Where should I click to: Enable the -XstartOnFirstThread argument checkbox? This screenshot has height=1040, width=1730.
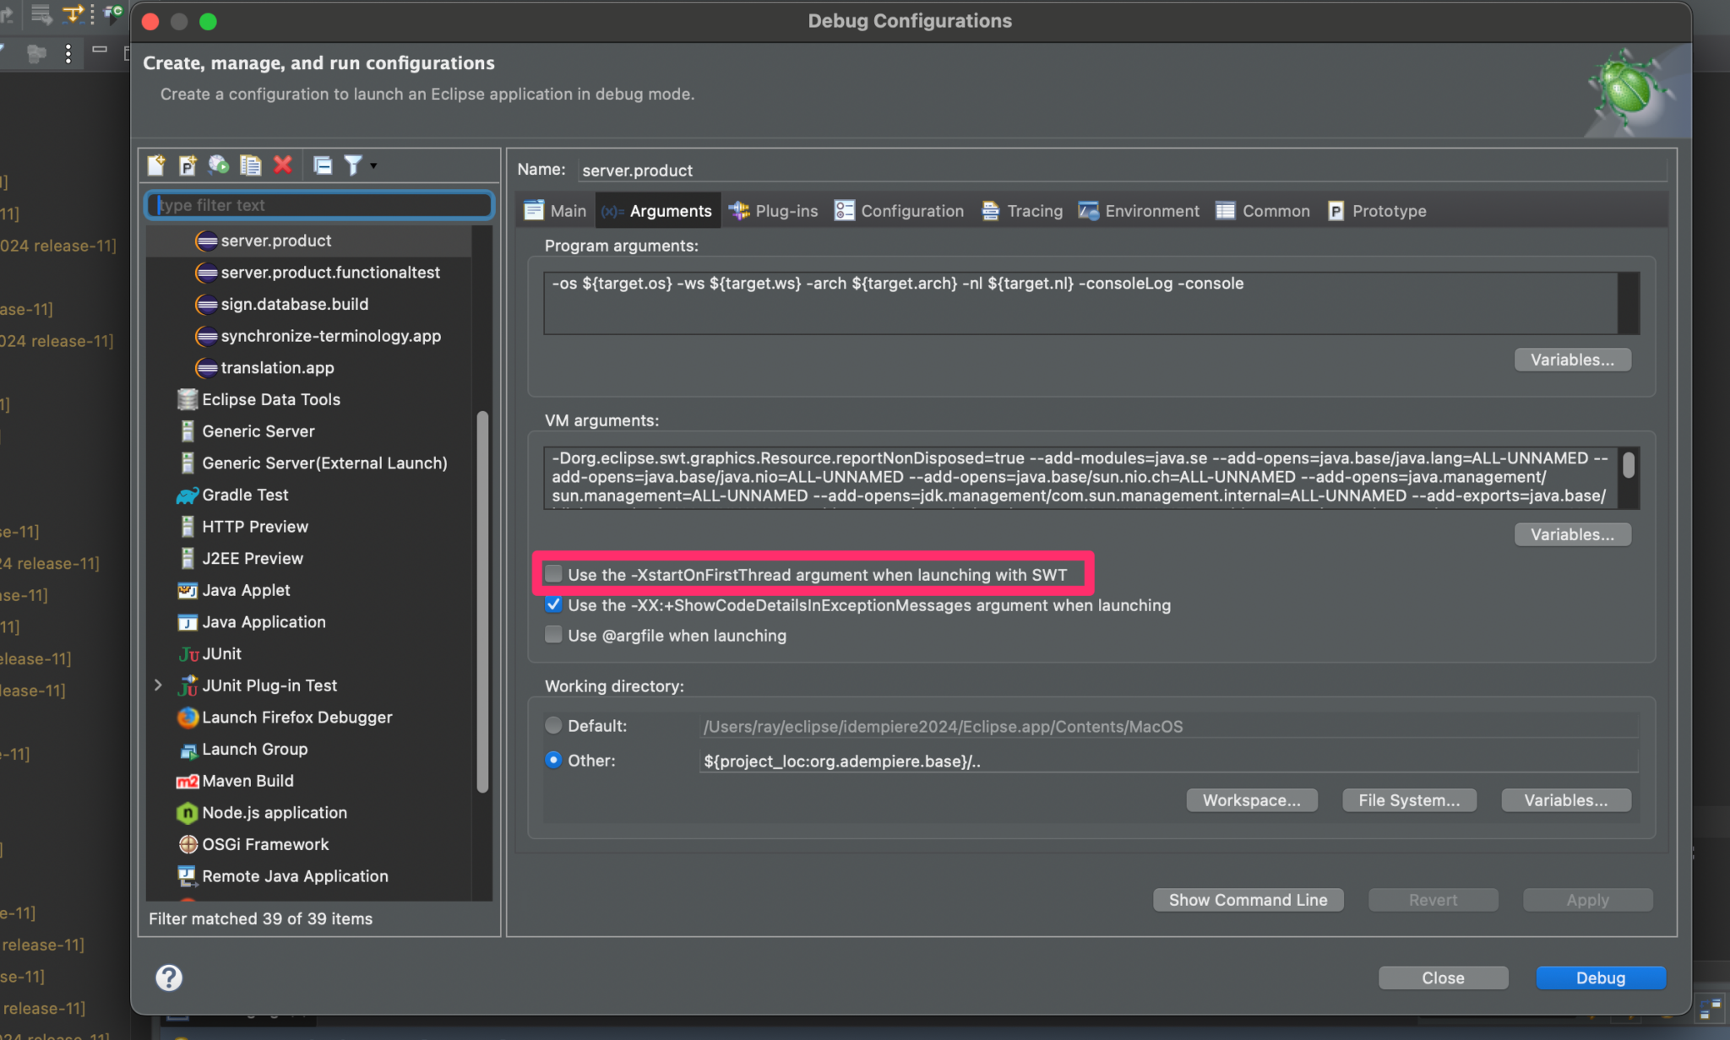553,573
